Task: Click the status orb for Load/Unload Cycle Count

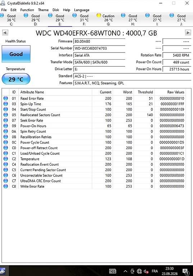Action: [6, 153]
